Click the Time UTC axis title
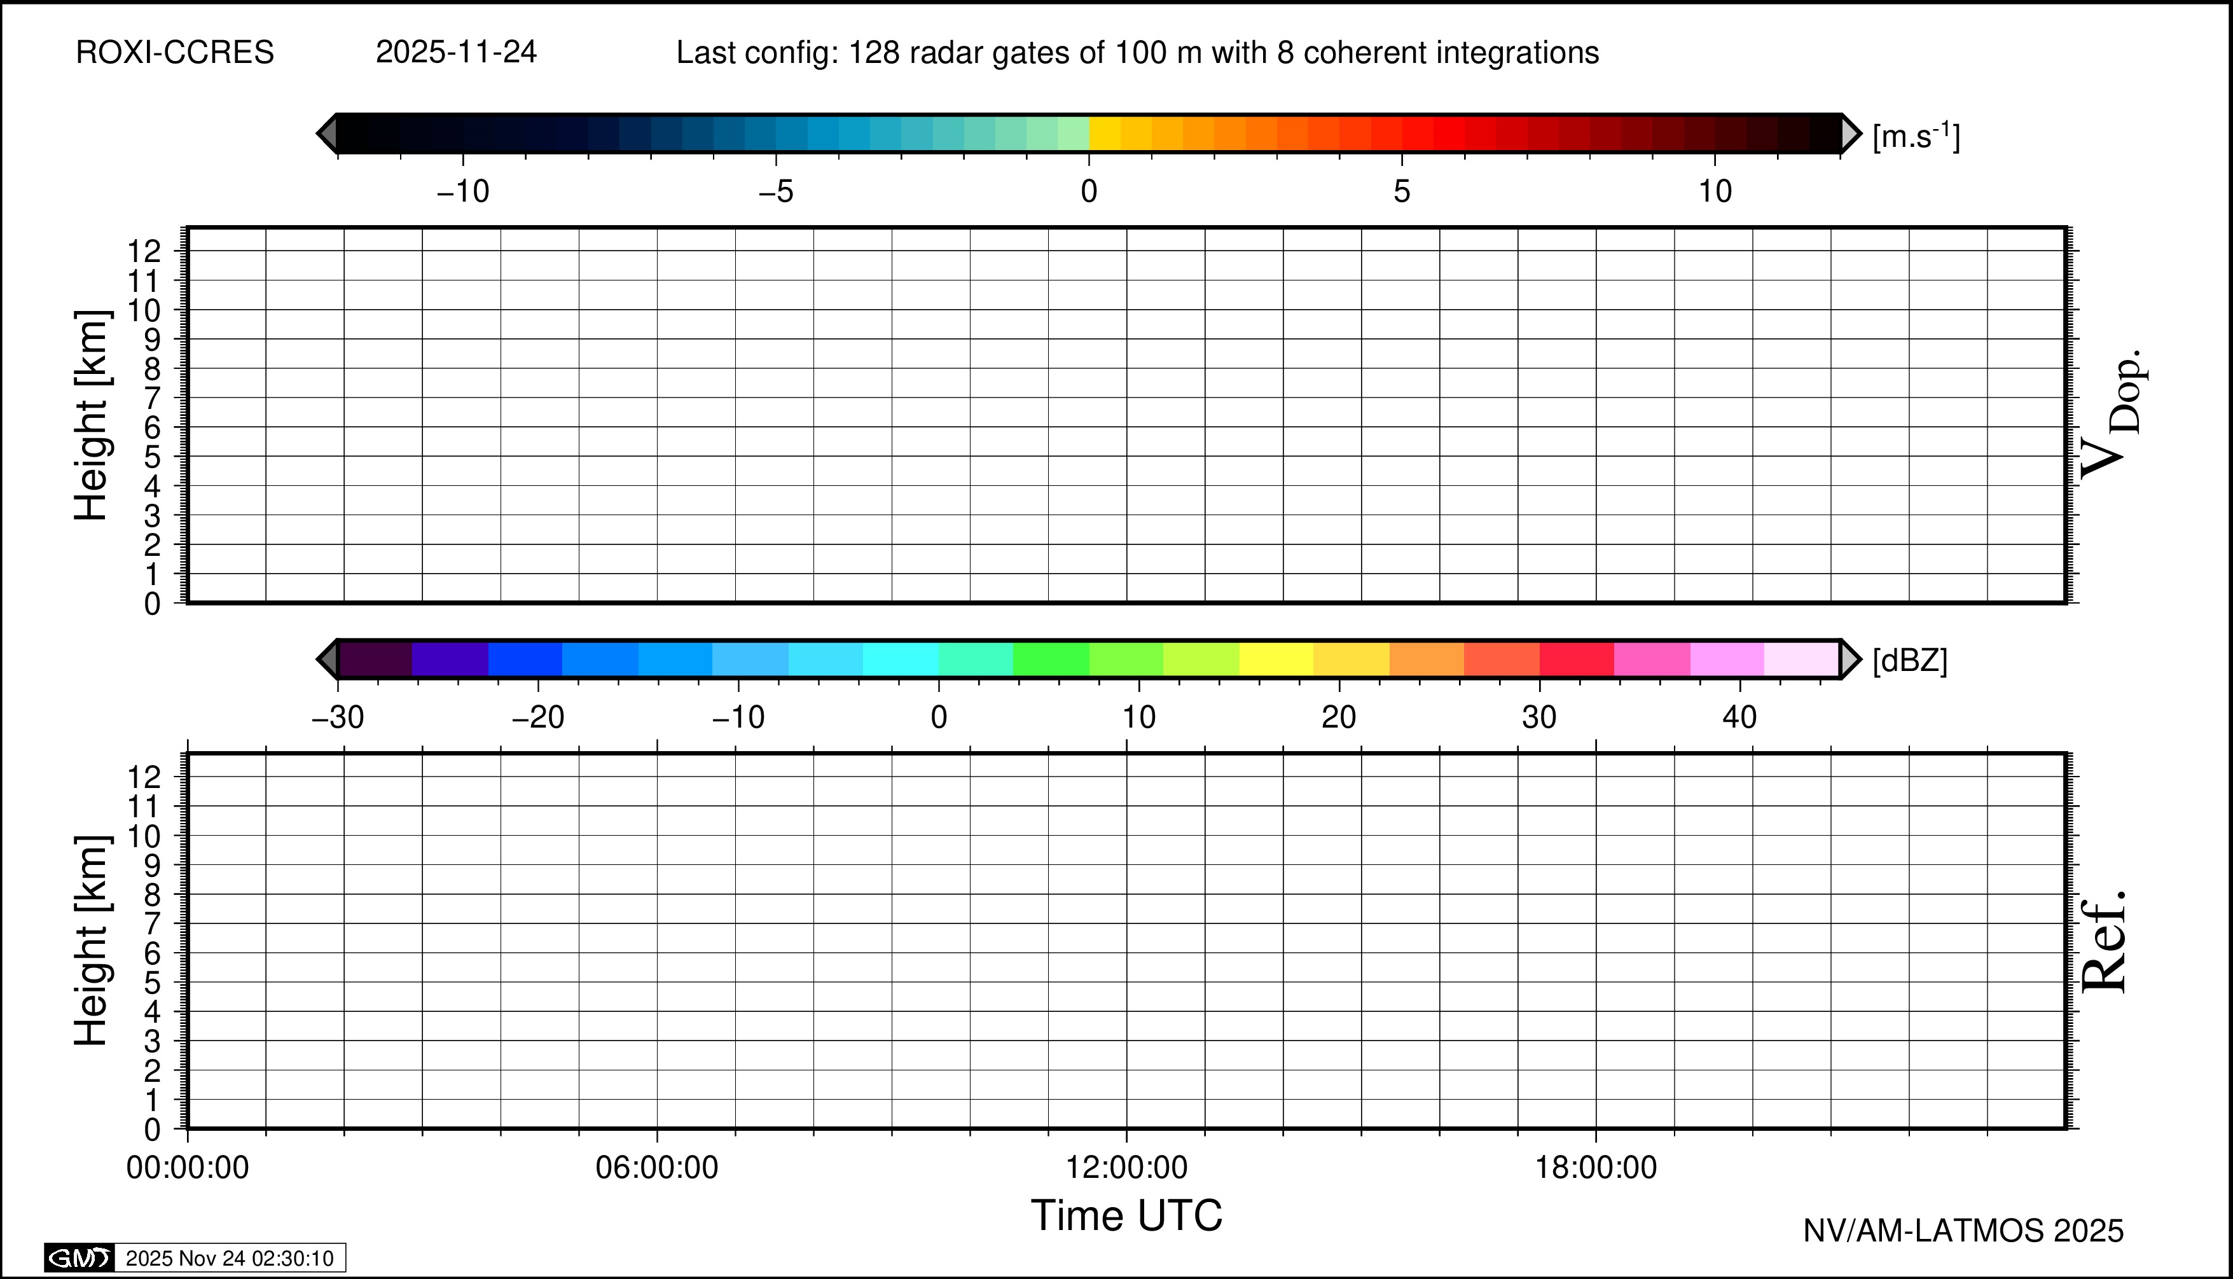 pos(1126,1216)
